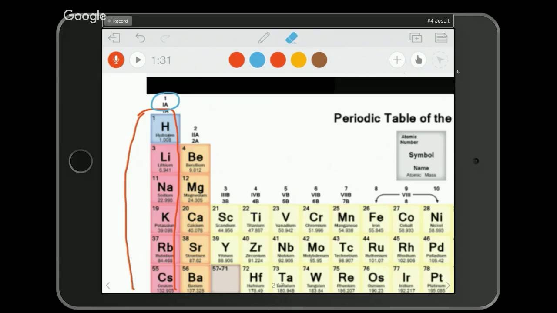Go to previous slide arrow
The width and height of the screenshot is (557, 313).
tap(108, 286)
